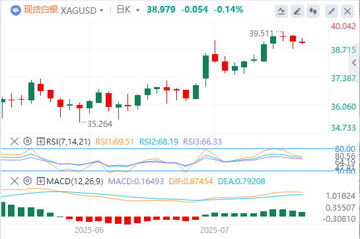Open the candlestick chart style icon

click(x=313, y=11)
